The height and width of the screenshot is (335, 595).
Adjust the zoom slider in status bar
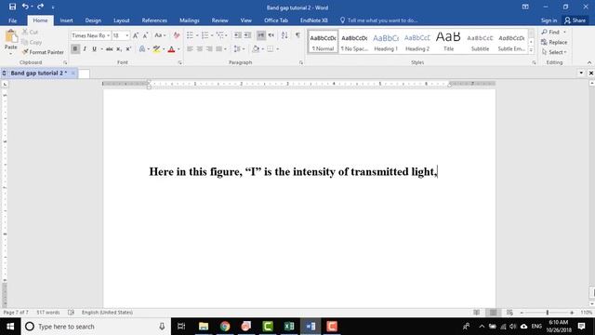[x=548, y=313]
